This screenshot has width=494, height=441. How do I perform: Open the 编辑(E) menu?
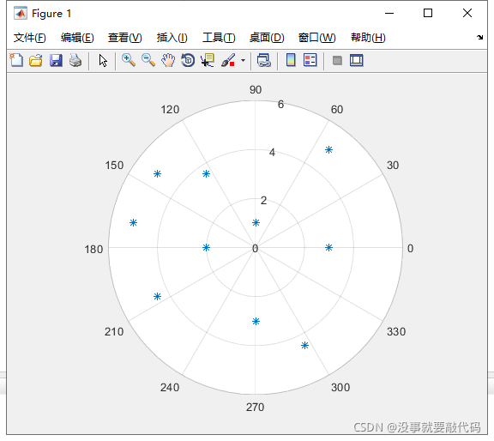pos(77,38)
